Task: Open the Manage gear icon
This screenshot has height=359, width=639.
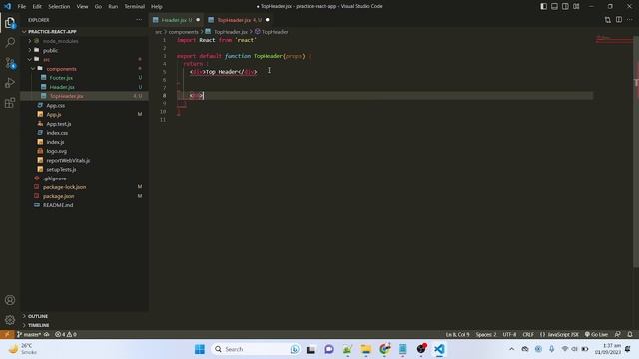Action: click(x=10, y=320)
